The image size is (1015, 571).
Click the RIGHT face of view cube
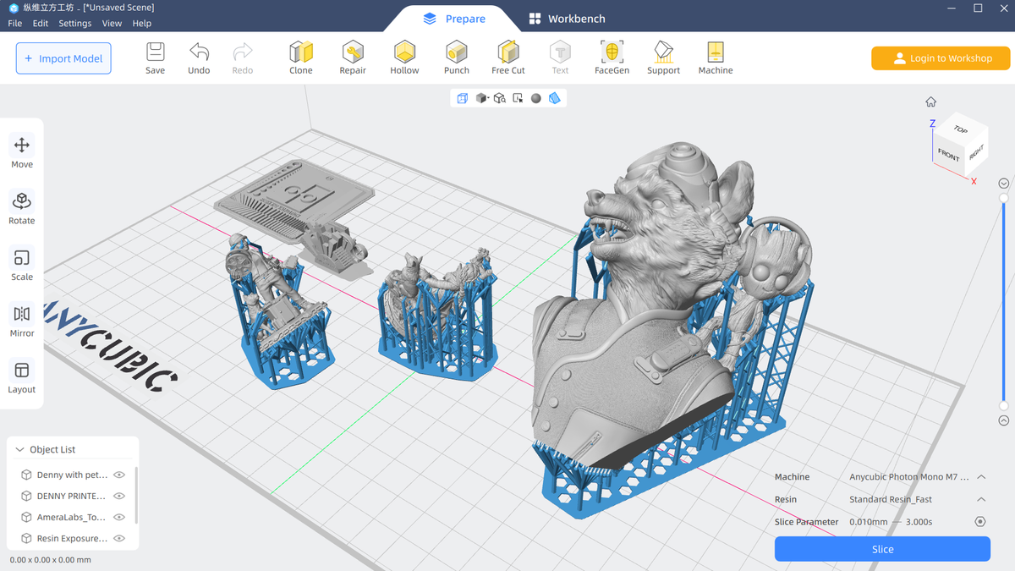(976, 153)
